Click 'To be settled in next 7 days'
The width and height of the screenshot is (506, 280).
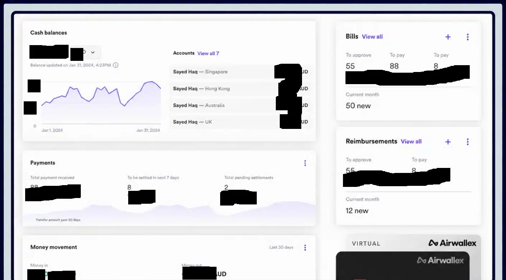click(x=153, y=178)
